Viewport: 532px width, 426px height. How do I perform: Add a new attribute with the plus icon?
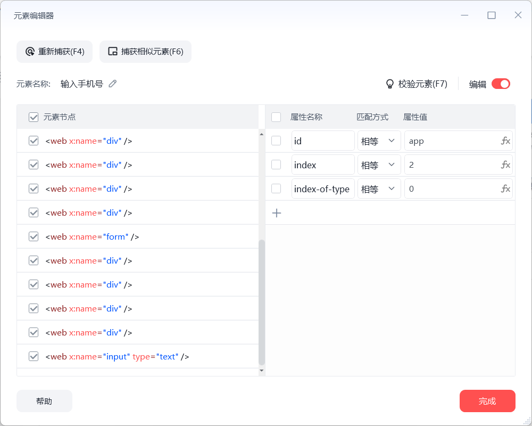(x=277, y=213)
